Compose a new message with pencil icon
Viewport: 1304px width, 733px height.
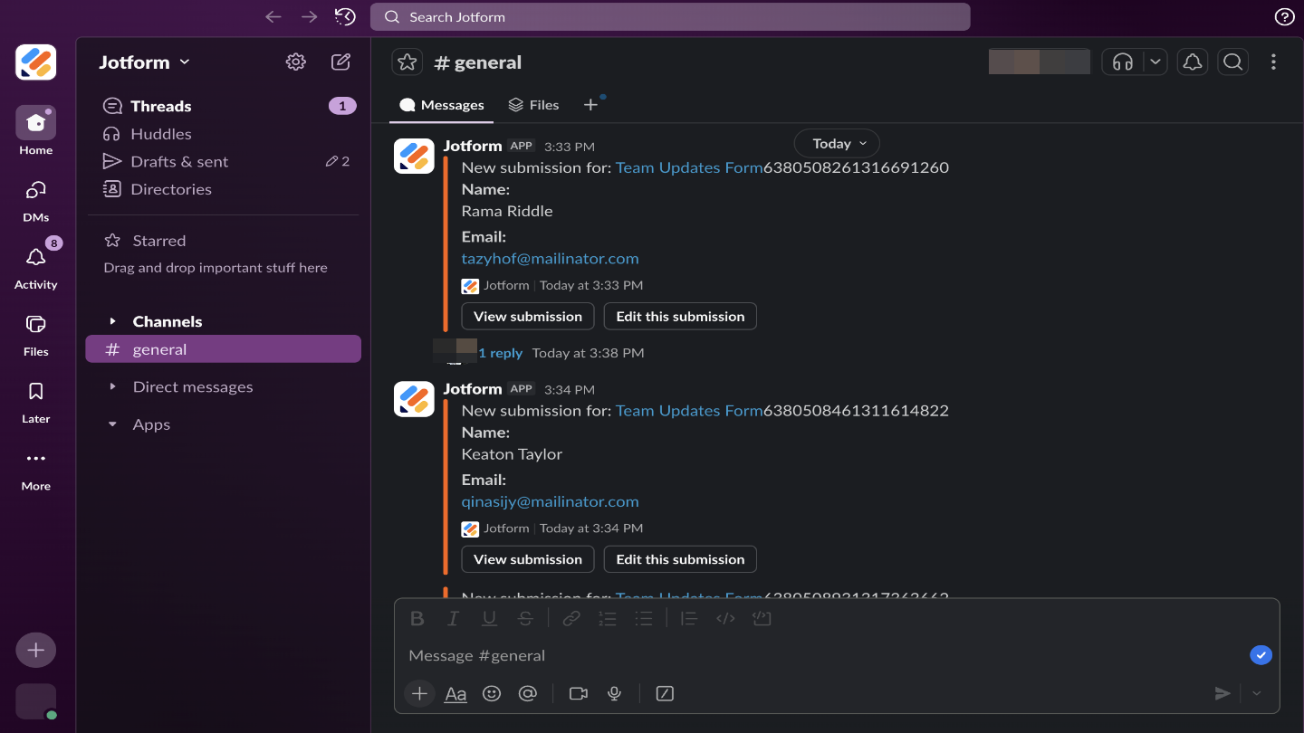pyautogui.click(x=340, y=62)
